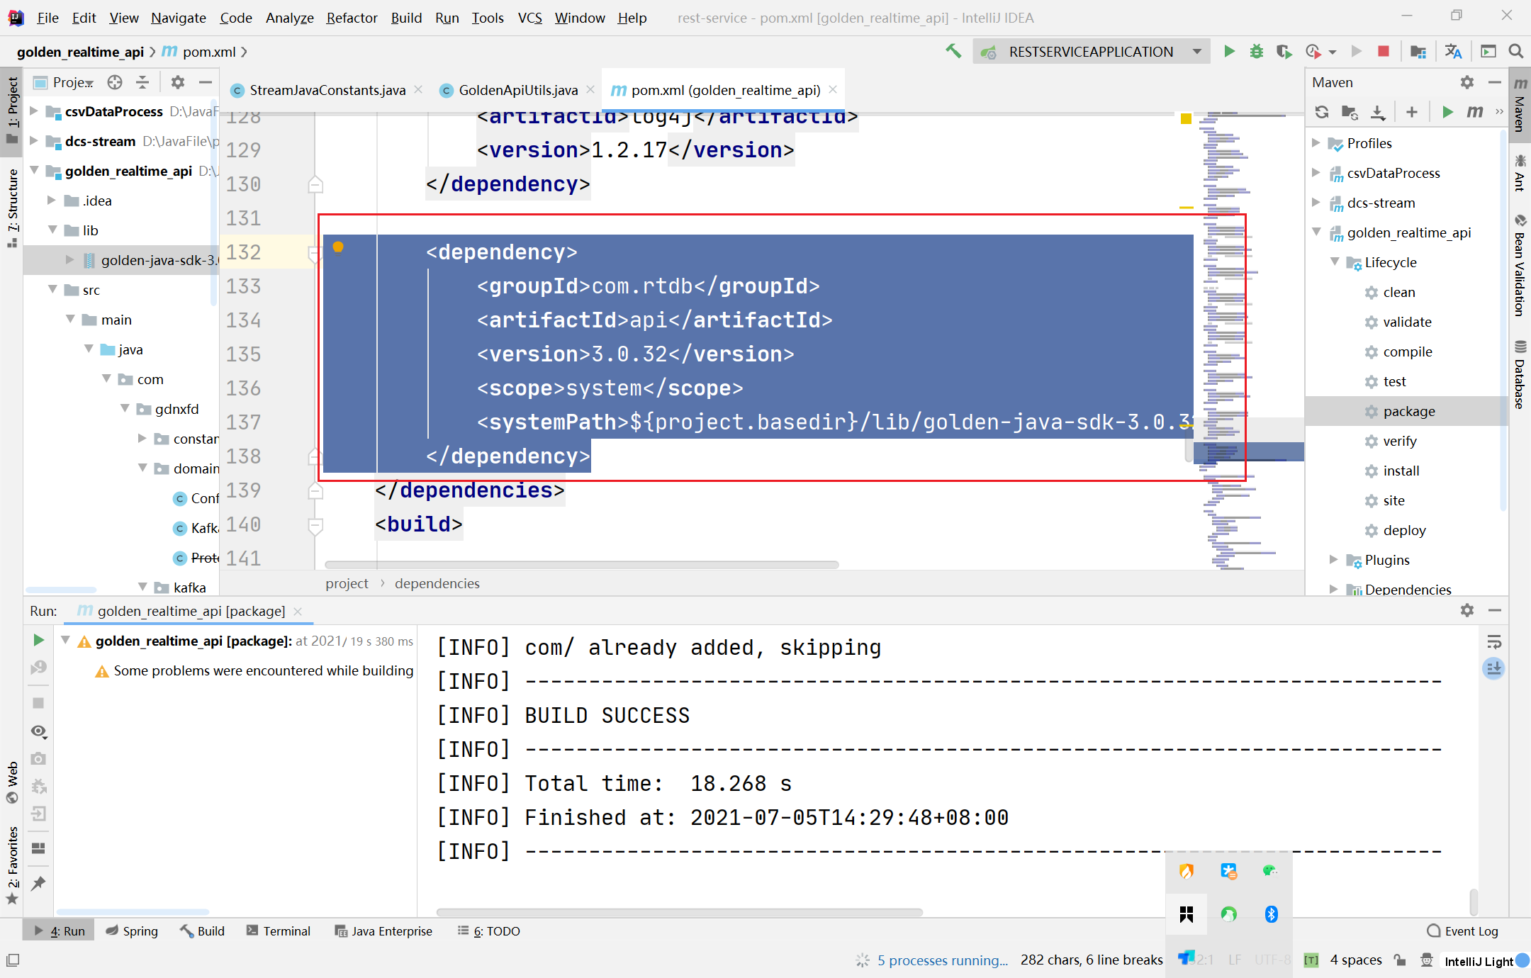Viewport: 1531px width, 978px height.
Task: Expand Profiles node in Maven panel
Action: point(1316,142)
